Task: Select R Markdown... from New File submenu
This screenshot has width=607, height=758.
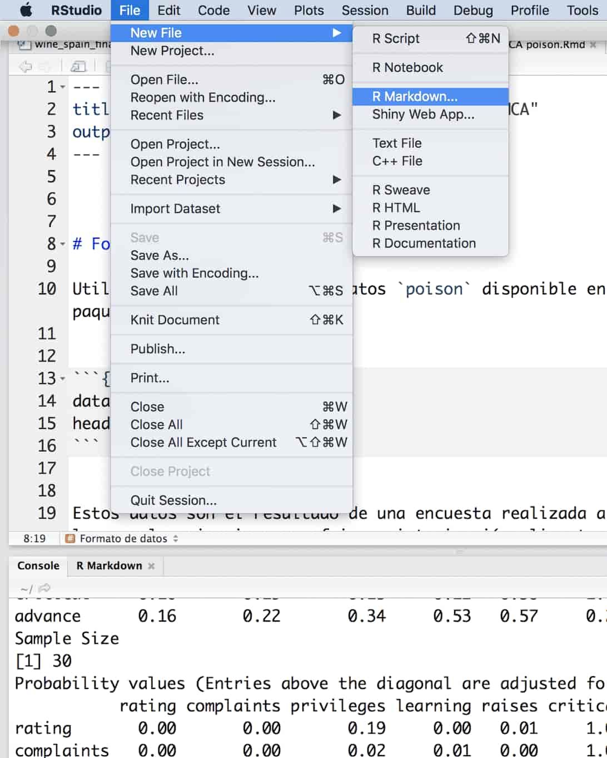Action: pos(430,96)
